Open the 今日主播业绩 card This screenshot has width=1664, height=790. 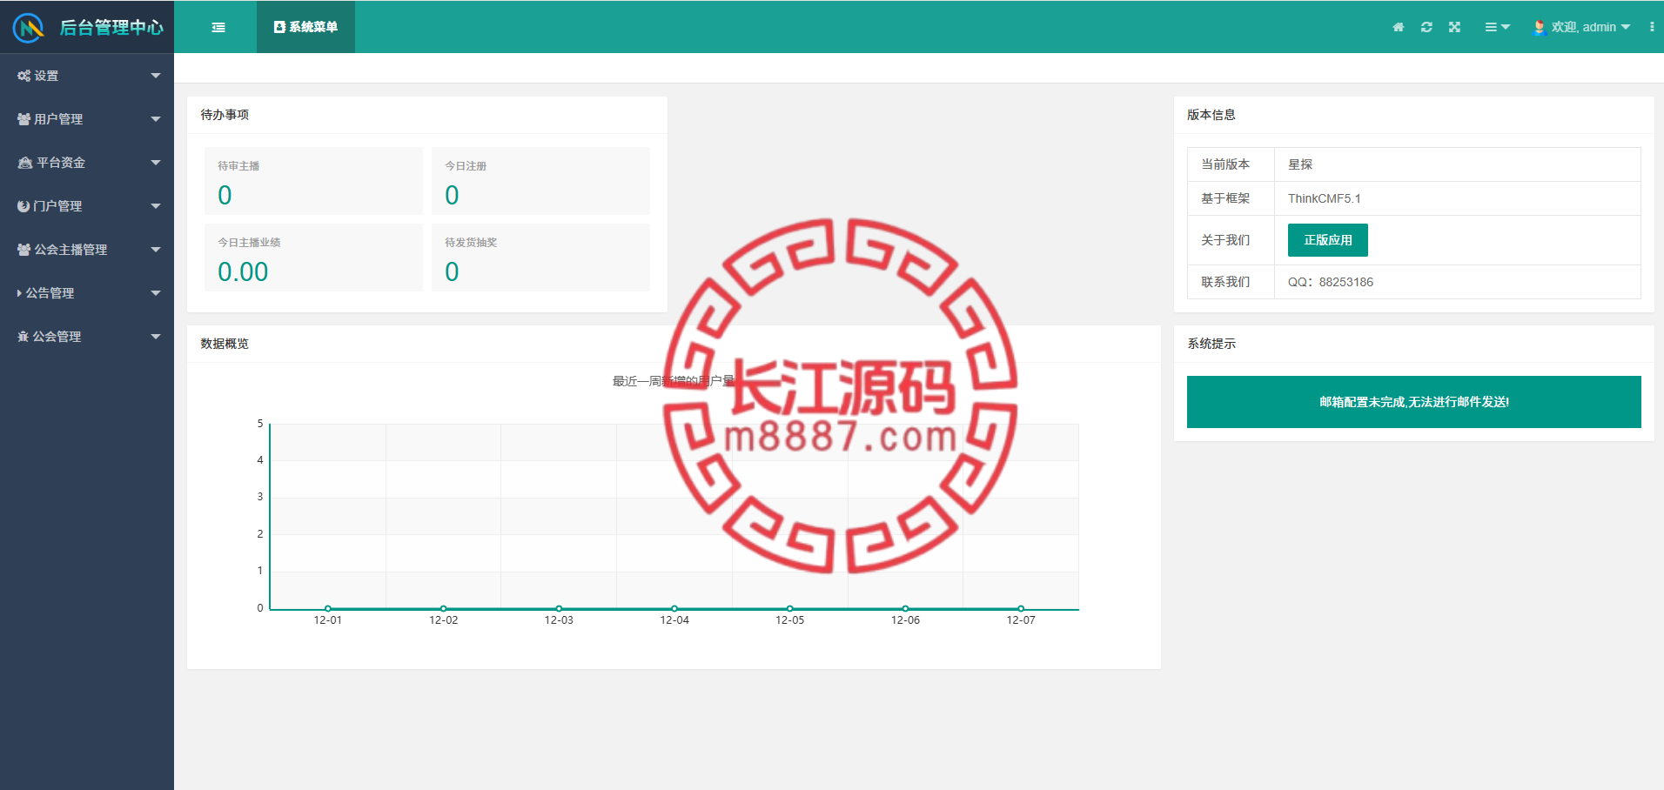coord(313,258)
